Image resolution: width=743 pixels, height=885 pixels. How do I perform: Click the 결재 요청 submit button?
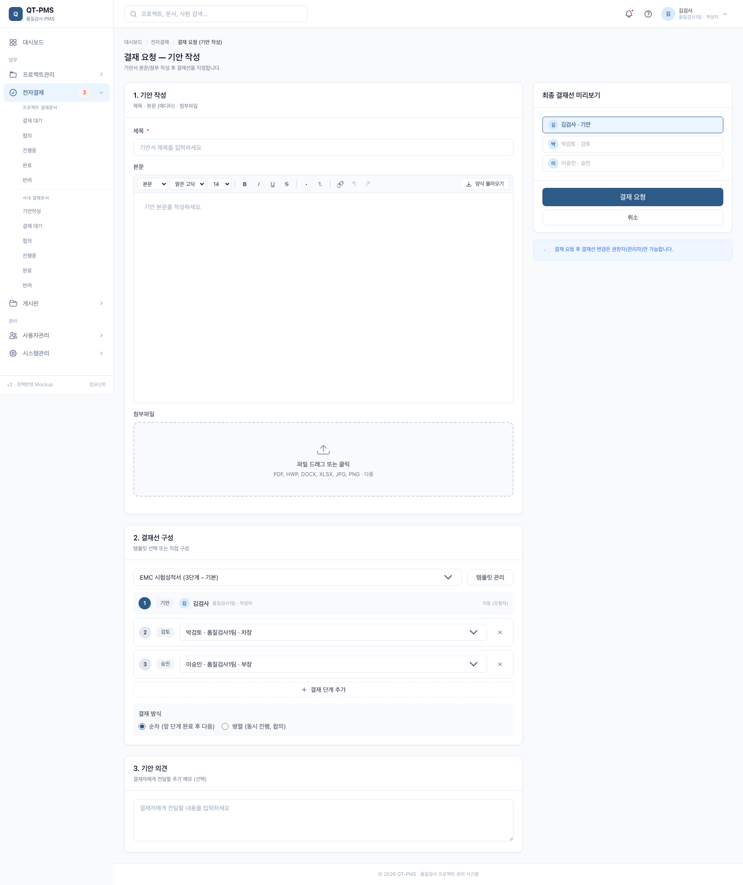pos(632,197)
